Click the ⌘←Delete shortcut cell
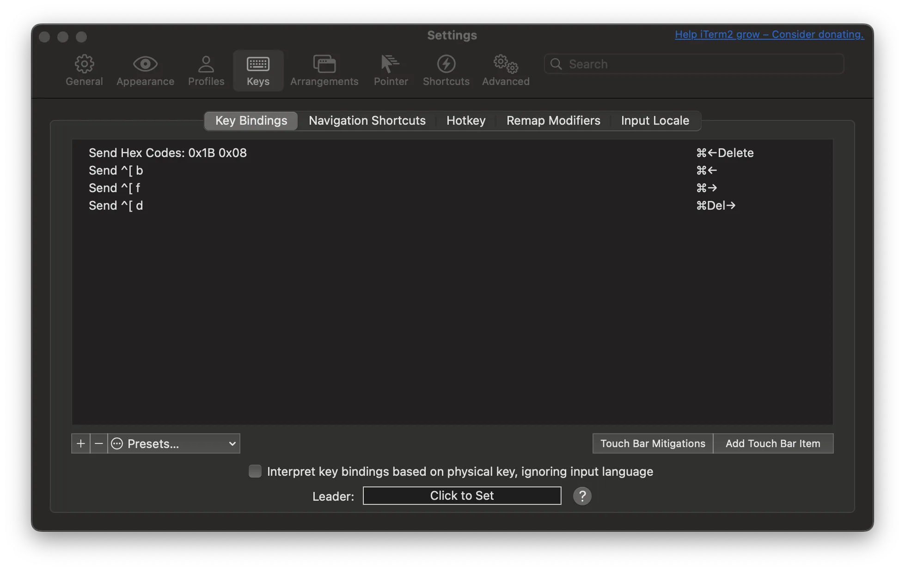905x570 pixels. (725, 153)
